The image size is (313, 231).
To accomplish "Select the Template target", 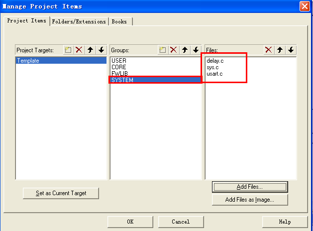I will click(61, 61).
